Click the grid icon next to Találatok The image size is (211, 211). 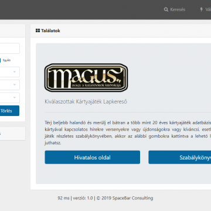38,30
